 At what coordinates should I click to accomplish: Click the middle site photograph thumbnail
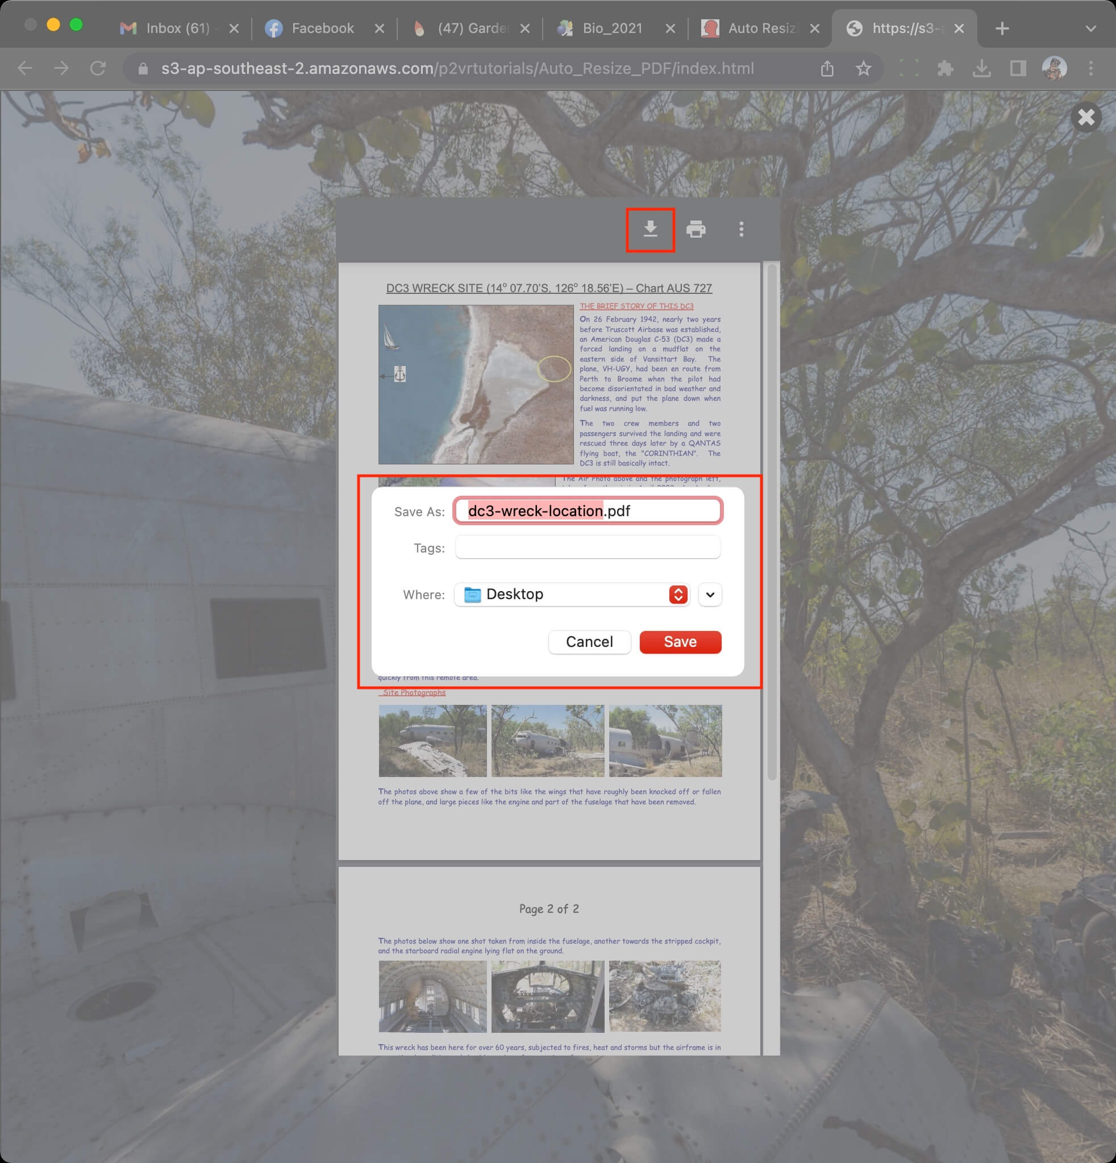[x=548, y=741]
